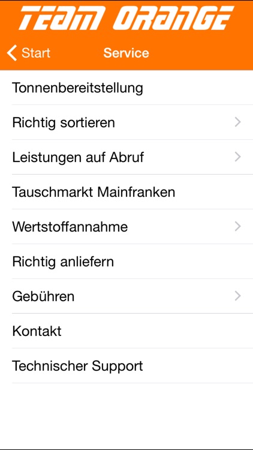Select Leistungen auf Abruf
This screenshot has height=450, width=253.
(x=126, y=157)
